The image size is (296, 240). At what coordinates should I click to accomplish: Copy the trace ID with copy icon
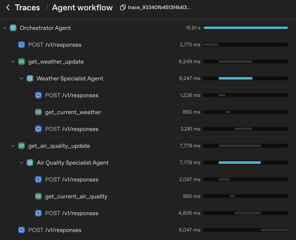(123, 8)
